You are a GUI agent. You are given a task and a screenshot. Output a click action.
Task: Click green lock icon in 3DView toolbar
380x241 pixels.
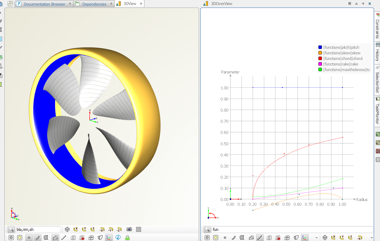pyautogui.click(x=127, y=238)
